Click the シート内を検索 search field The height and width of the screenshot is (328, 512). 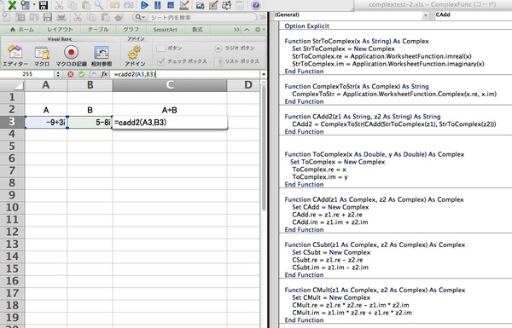201,17
